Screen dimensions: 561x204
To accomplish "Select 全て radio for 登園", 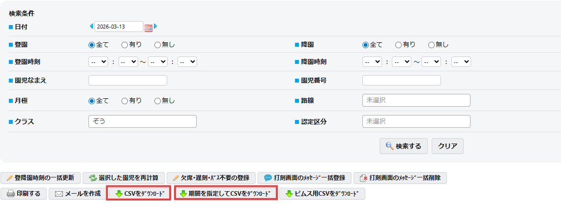I will pyautogui.click(x=91, y=45).
